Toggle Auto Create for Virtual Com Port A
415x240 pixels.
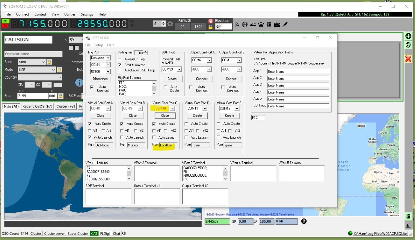click(90, 124)
